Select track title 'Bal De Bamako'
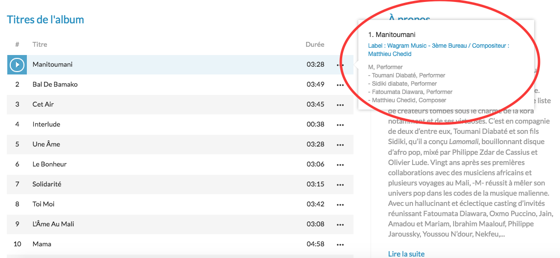Image resolution: width=560 pixels, height=258 pixels. pos(55,84)
